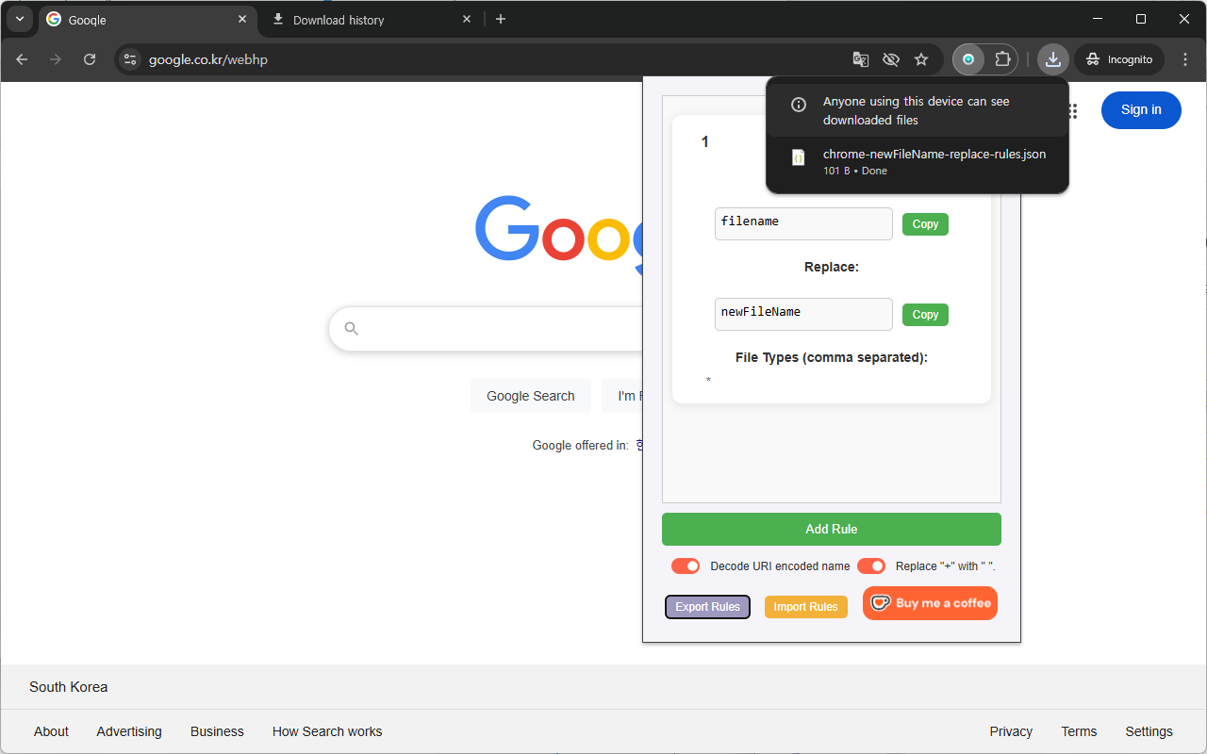Image resolution: width=1207 pixels, height=754 pixels.
Task: Click the magnifier icon in search box
Action: click(x=352, y=329)
